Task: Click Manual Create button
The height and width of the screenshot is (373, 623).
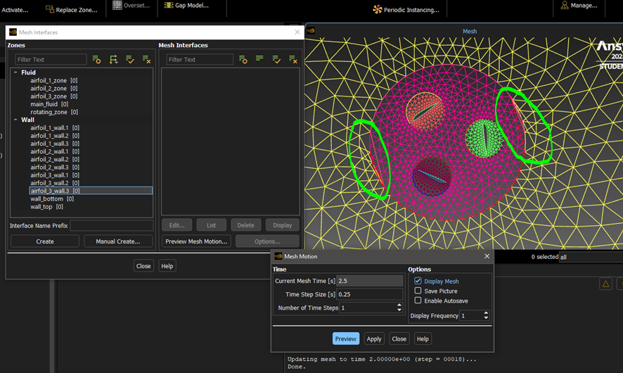Action: point(118,241)
